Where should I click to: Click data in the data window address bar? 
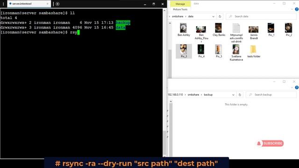pos(191,16)
